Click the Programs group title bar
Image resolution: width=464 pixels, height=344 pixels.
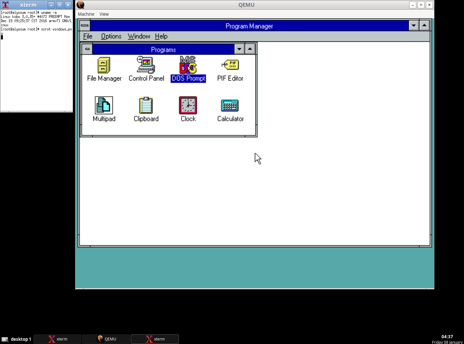(x=163, y=49)
